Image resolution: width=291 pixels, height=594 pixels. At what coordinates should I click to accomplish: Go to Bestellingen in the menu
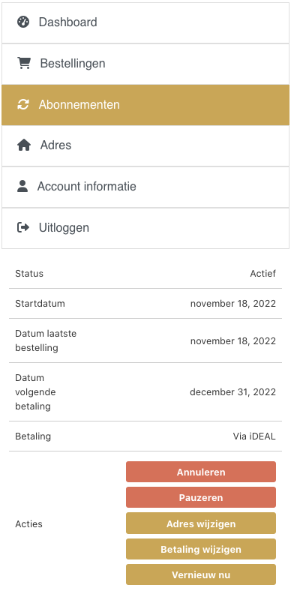tap(145, 64)
